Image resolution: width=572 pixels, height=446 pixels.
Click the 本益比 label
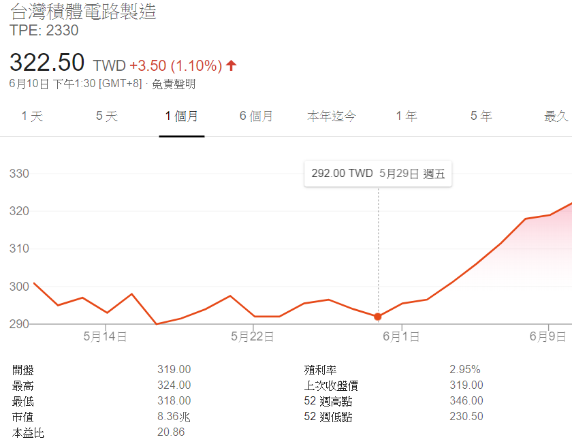[x=28, y=433]
